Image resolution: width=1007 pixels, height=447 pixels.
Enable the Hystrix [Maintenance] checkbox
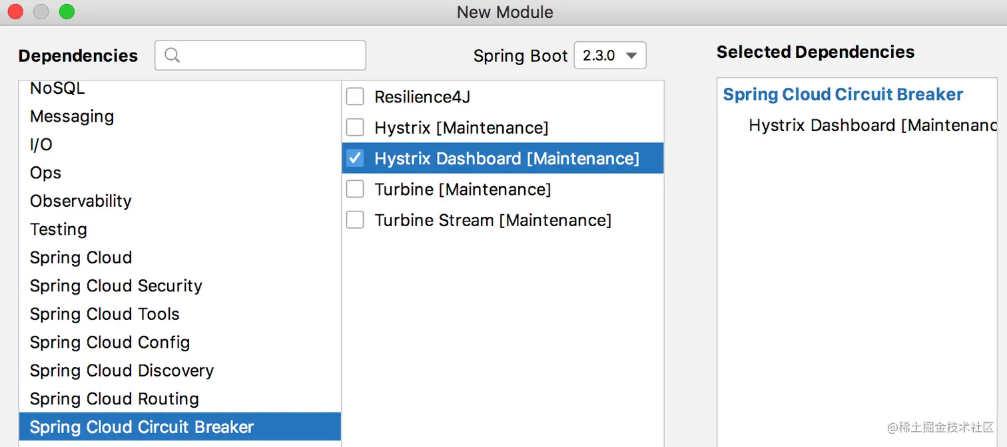click(355, 128)
